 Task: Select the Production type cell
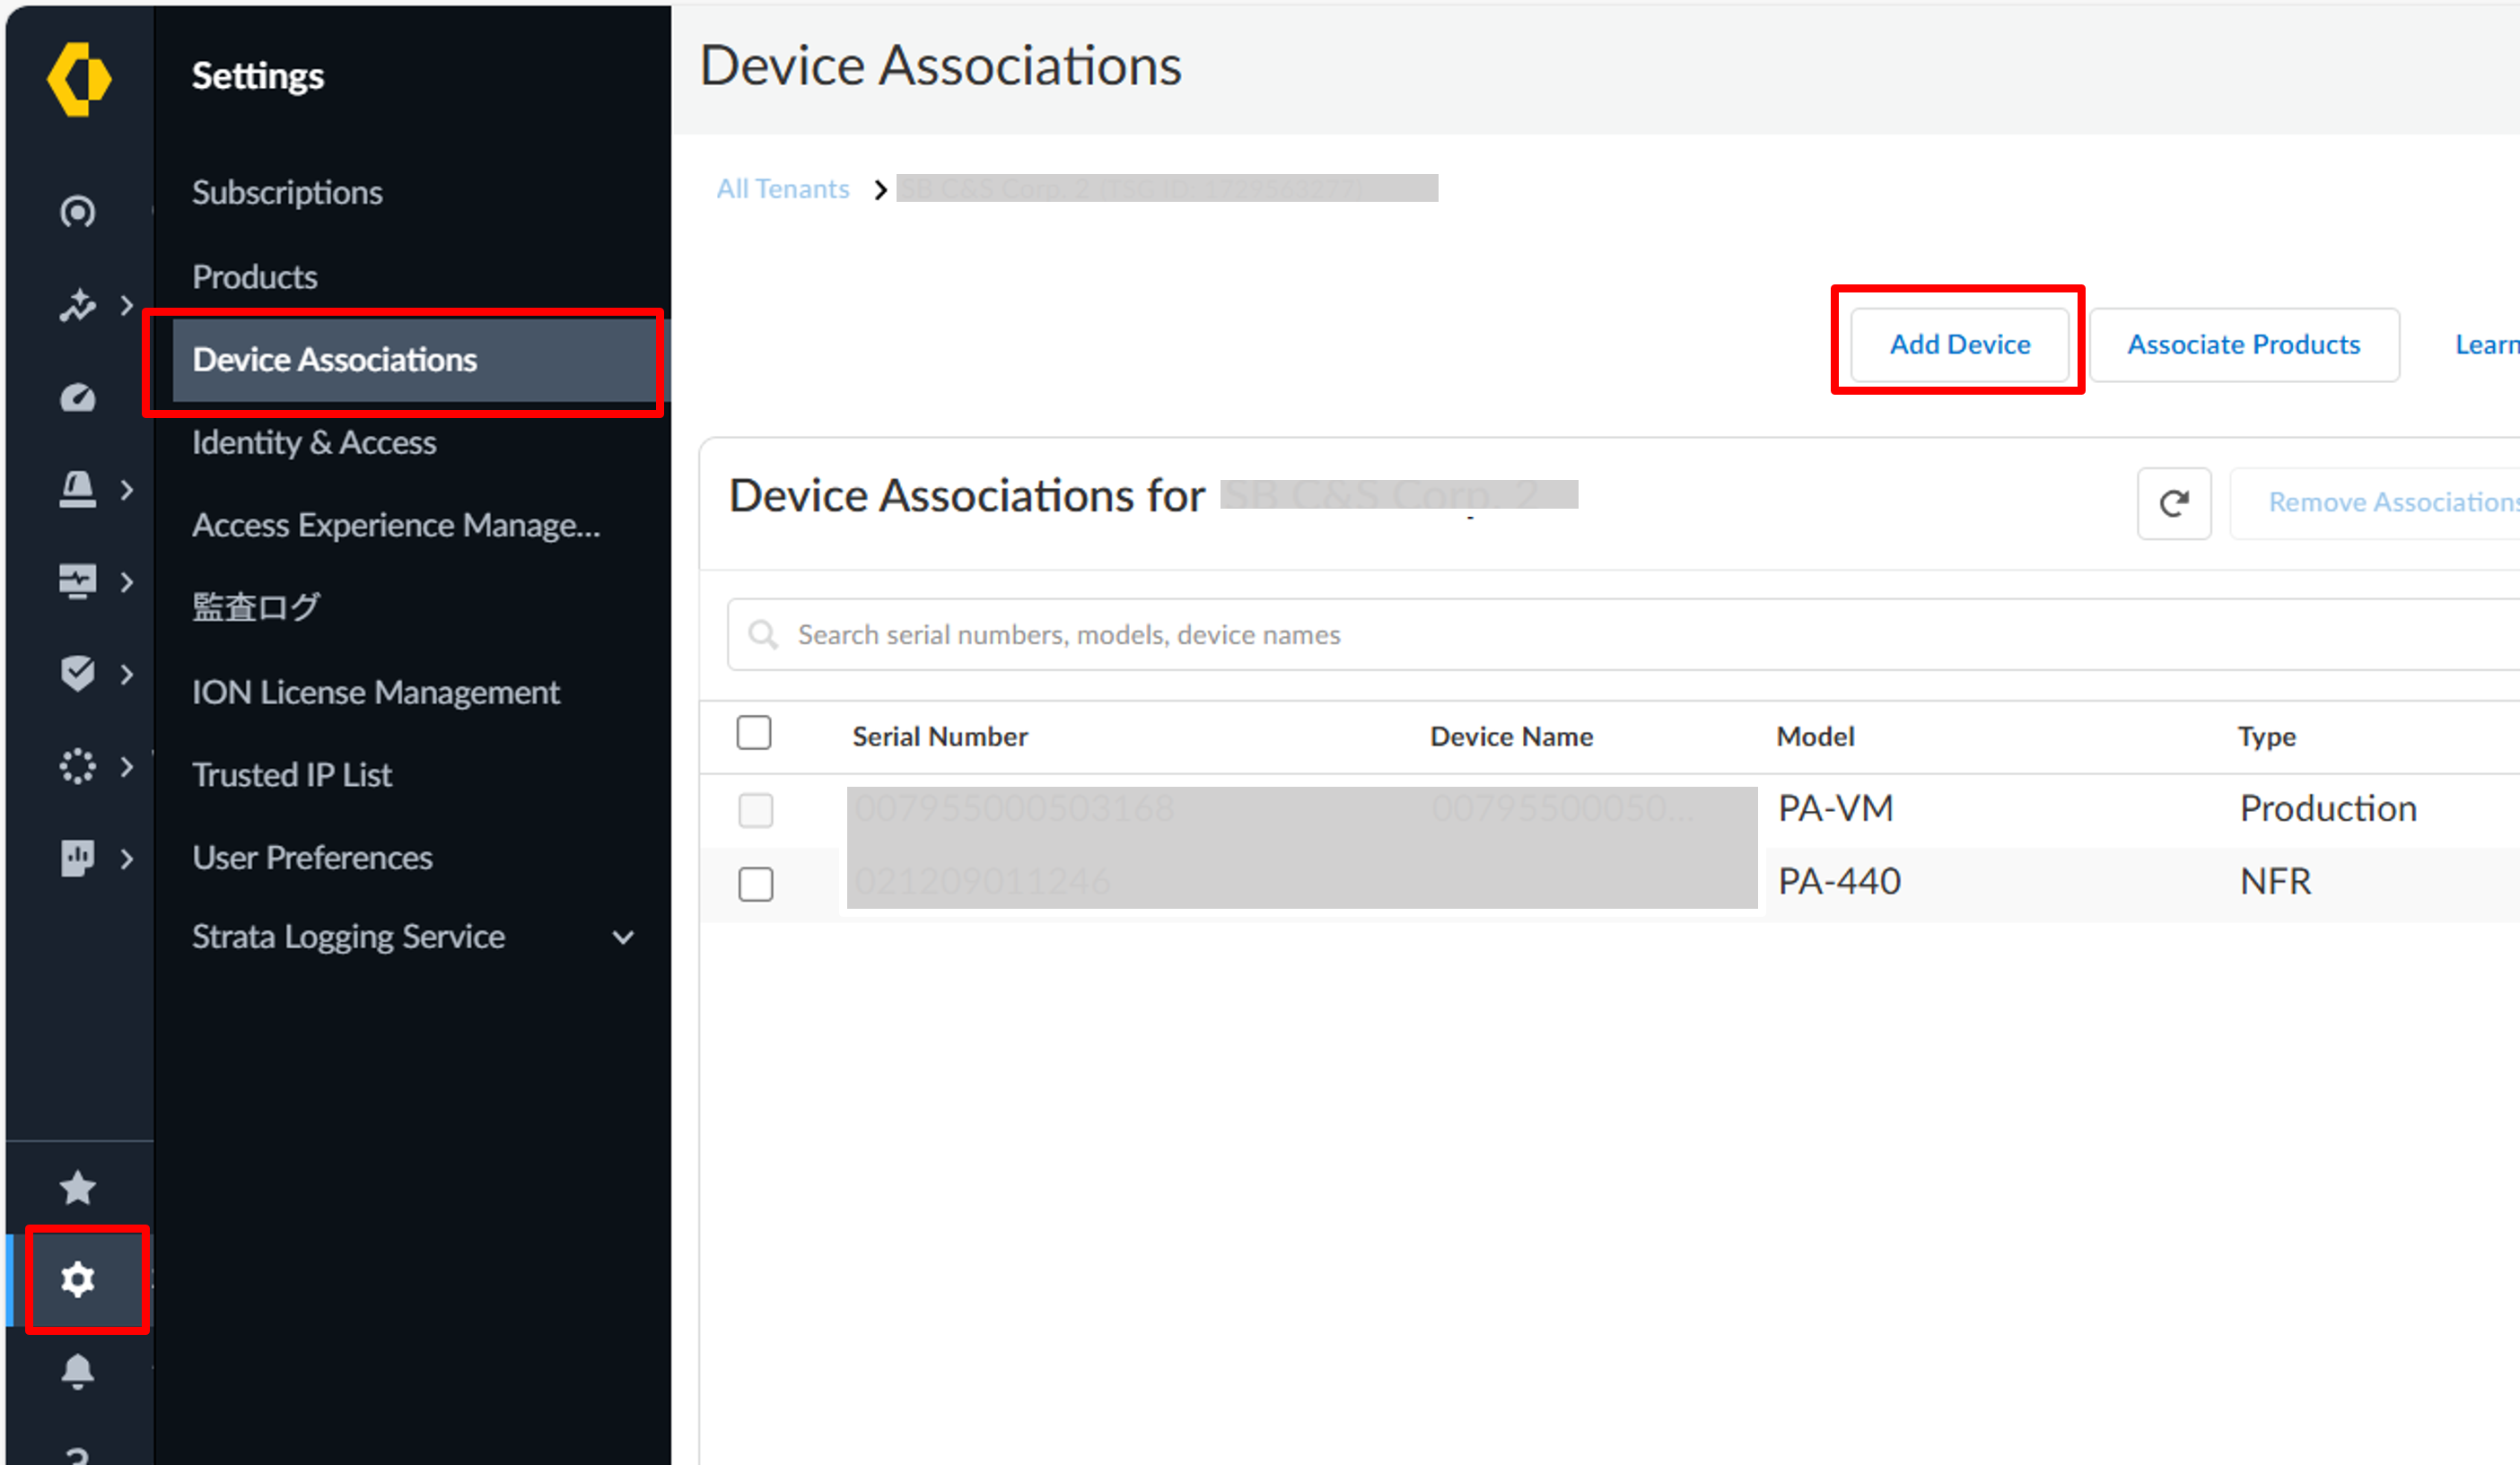2328,808
